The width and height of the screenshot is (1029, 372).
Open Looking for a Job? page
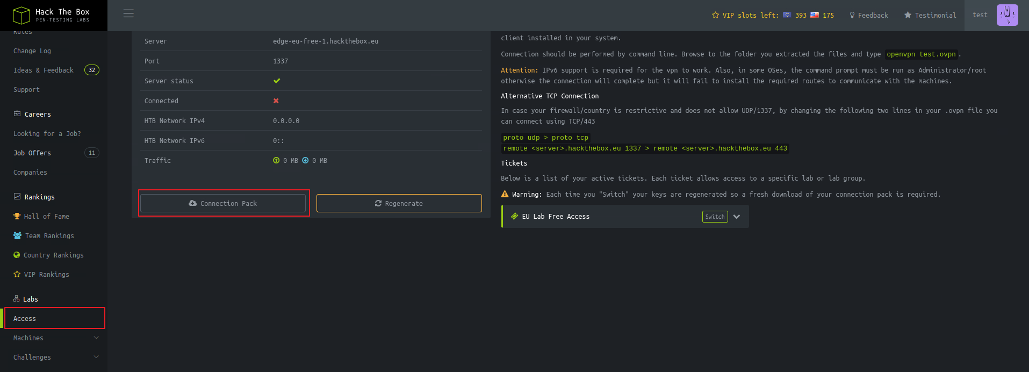click(47, 133)
